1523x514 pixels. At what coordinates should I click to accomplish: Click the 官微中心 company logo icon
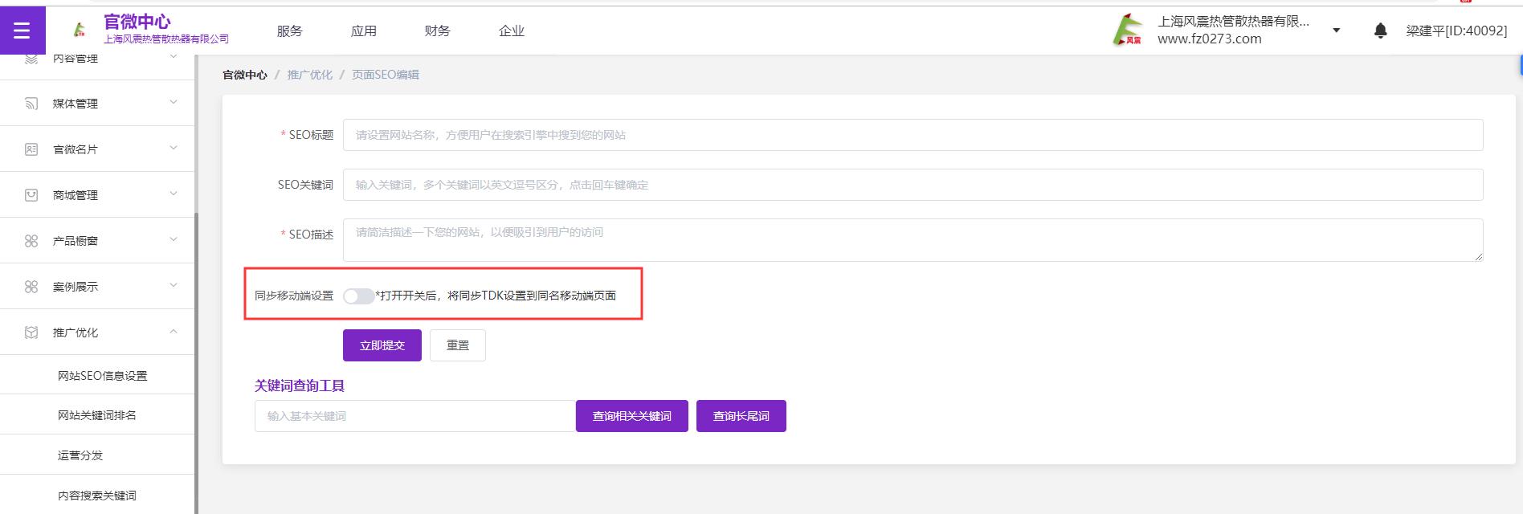click(x=79, y=31)
